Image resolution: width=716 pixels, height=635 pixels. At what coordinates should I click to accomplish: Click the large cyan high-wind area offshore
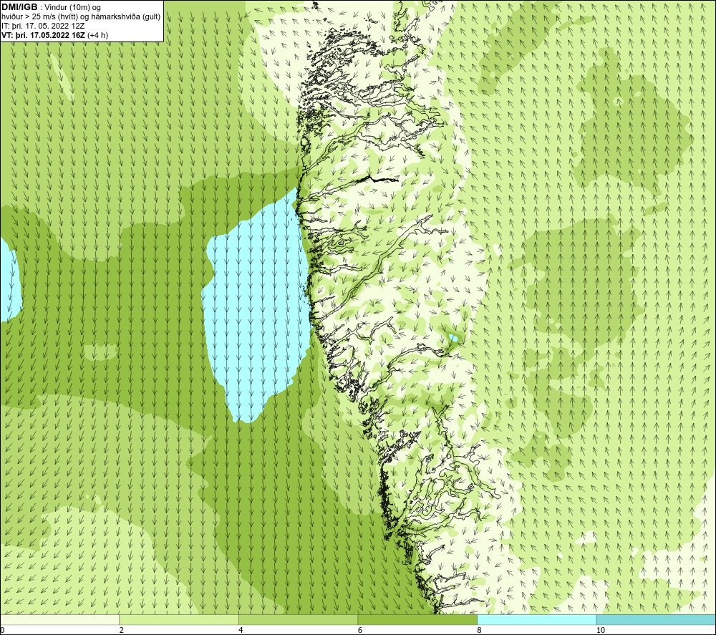click(256, 306)
